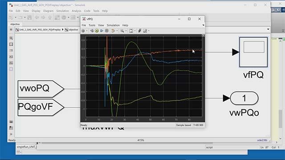Open dropdown beside Simulink configuration gear
The width and height of the screenshot is (285, 160).
(68, 18)
